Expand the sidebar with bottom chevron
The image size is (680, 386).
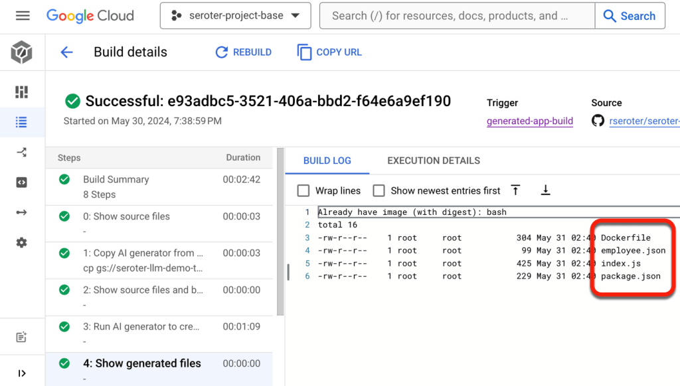pos(22,373)
